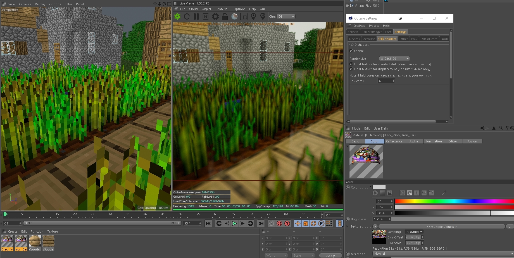Click the clay mode sphere icon

click(234, 16)
